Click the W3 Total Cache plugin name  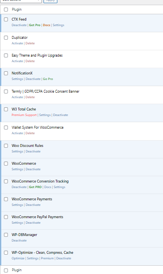point(24,109)
